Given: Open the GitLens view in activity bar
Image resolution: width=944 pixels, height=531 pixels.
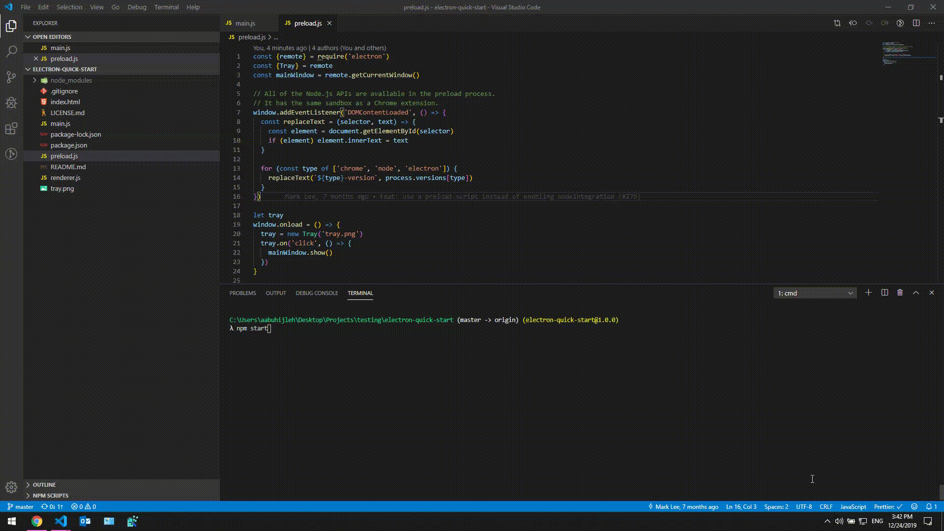Looking at the screenshot, I should pyautogui.click(x=11, y=154).
